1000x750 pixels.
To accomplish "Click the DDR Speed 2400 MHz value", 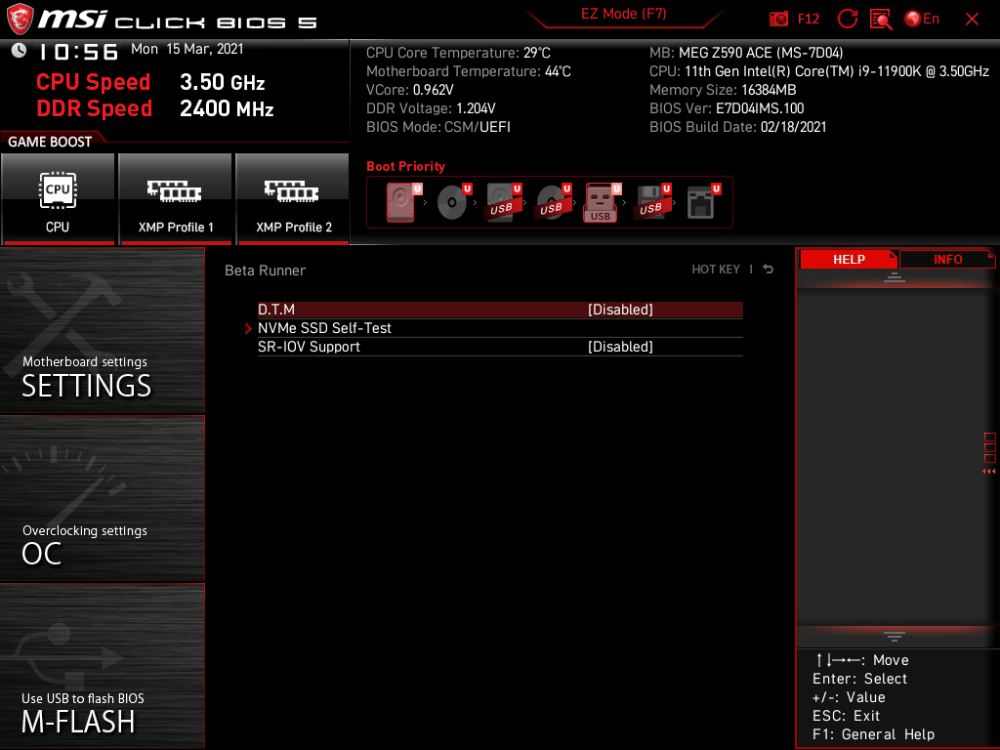I will click(x=227, y=108).
